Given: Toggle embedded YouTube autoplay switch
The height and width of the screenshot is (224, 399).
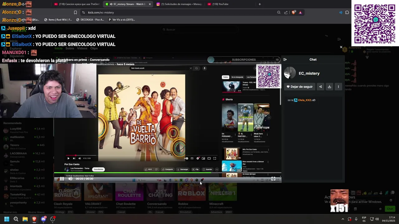Looking at the screenshot, I should click(186, 158).
